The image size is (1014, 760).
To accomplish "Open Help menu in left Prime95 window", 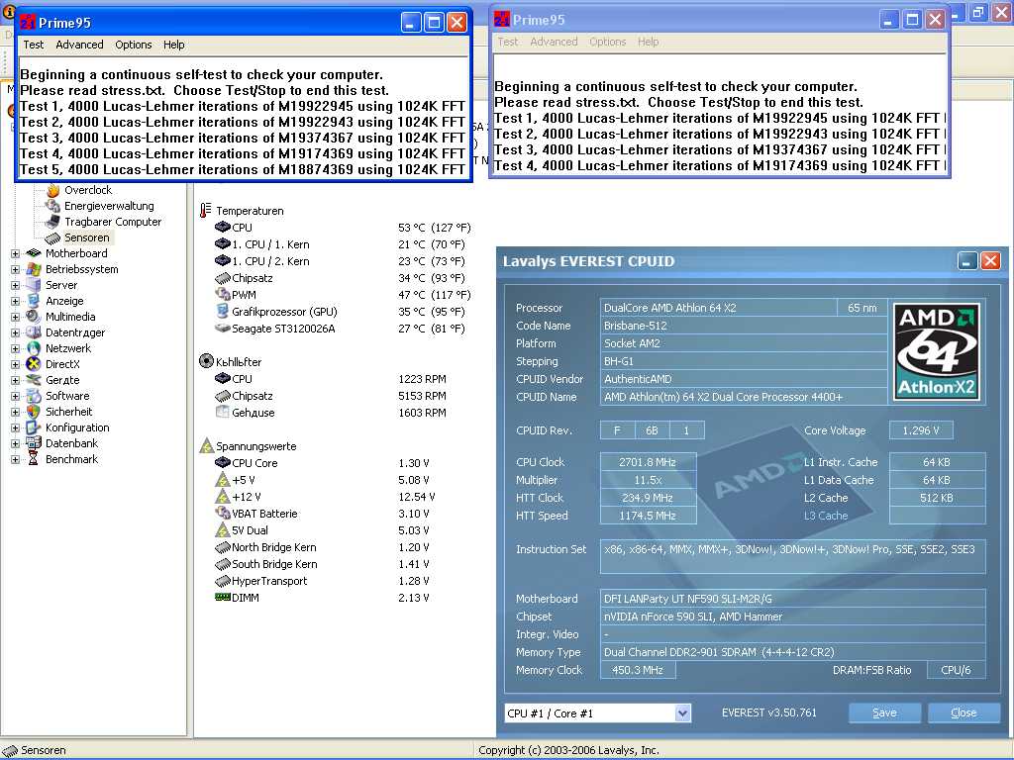I will coord(174,45).
